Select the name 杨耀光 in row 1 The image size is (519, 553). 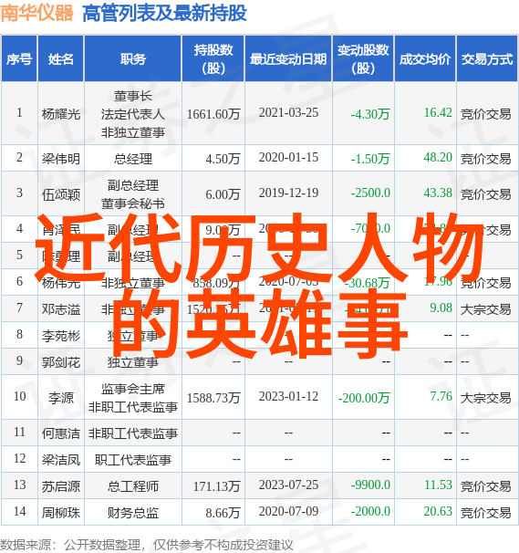click(60, 114)
